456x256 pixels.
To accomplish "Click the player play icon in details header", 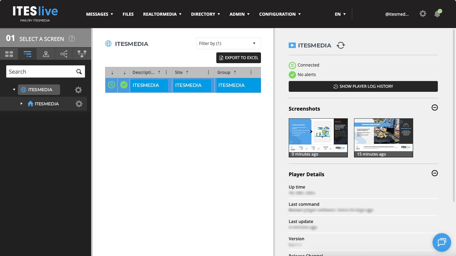I will tap(292, 45).
